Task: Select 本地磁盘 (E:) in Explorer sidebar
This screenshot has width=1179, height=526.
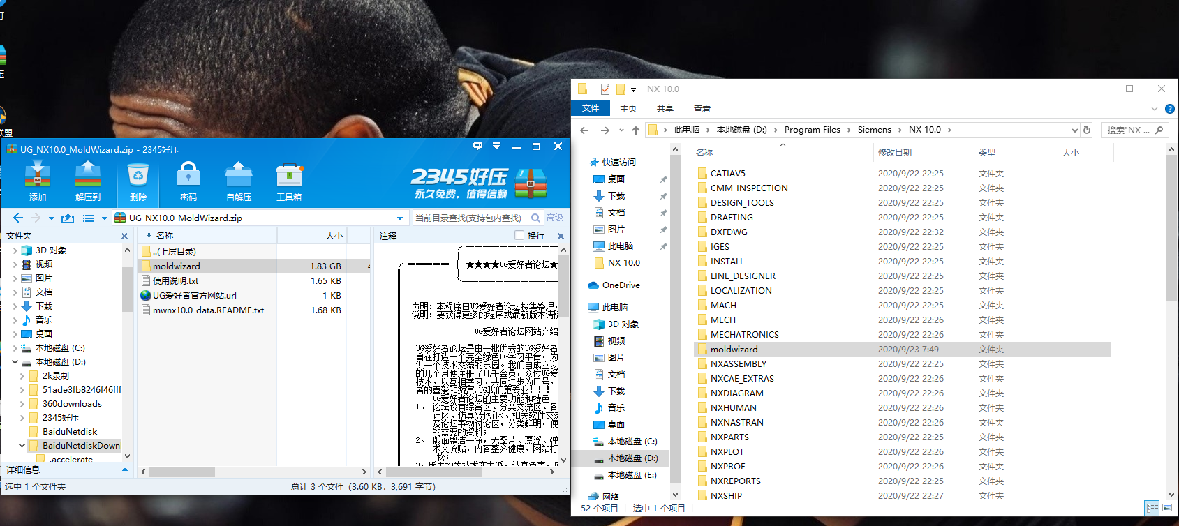Action: tap(625, 474)
